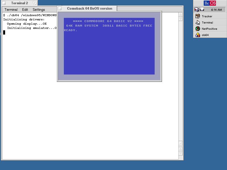Select the Terminal entry in the Deskbar

pyautogui.click(x=210, y=22)
